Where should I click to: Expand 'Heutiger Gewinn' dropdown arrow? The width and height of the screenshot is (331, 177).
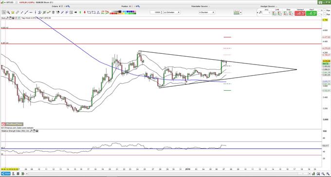pos(276,6)
